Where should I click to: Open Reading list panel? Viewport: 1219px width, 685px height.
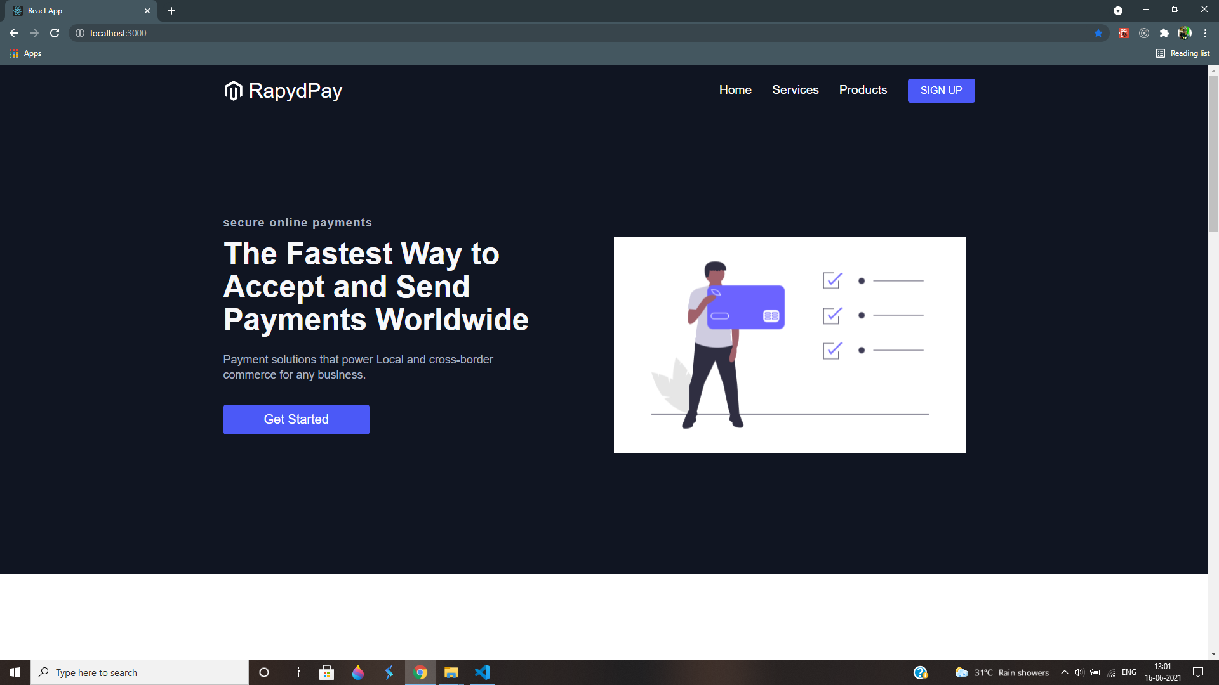click(x=1183, y=53)
